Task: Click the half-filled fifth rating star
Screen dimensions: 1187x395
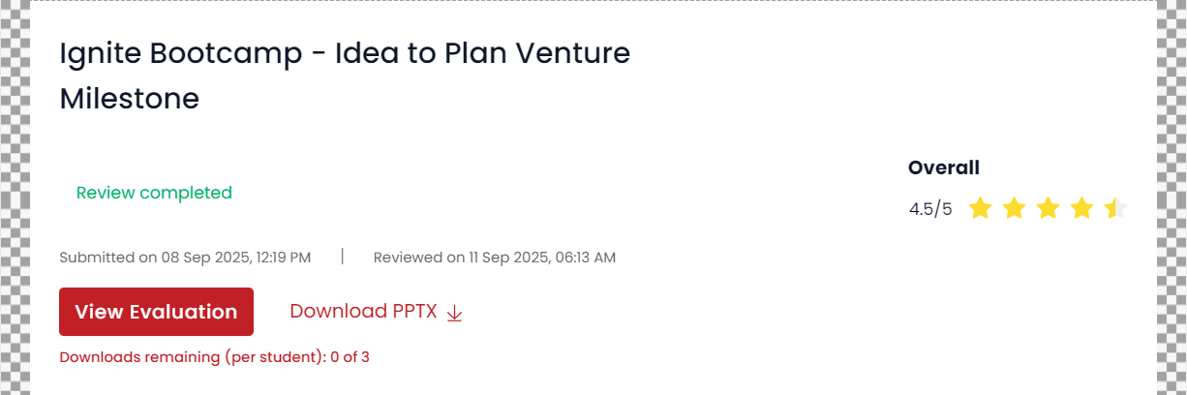Action: tap(1115, 208)
